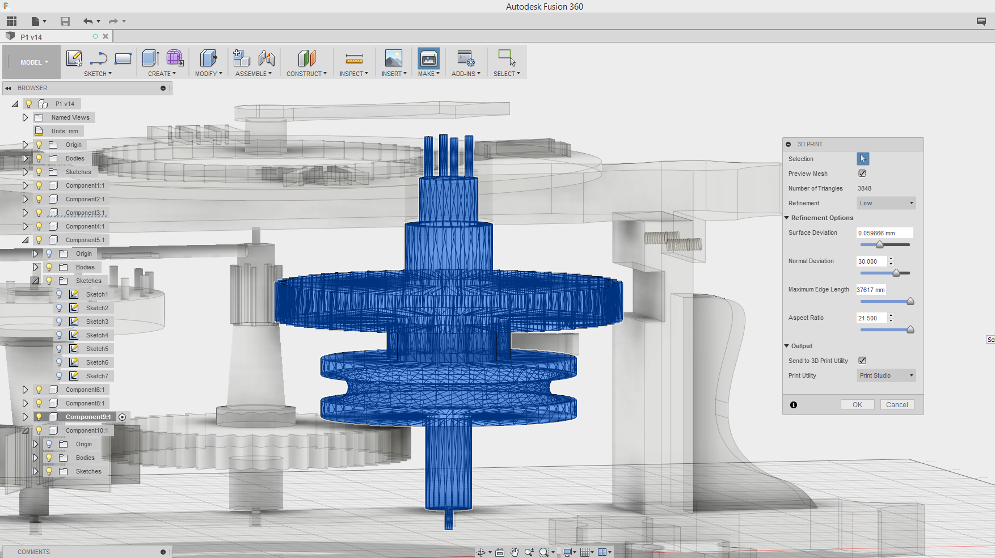Screen dimensions: 995x558
Task: Select the Rectangle sketch tool icon
Action: click(123, 58)
